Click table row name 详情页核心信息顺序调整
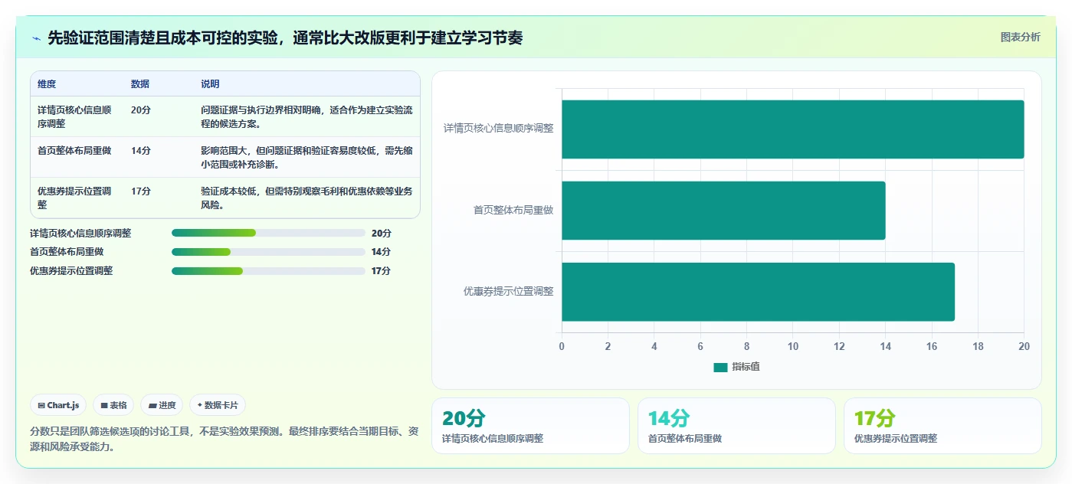This screenshot has width=1072, height=484. point(75,116)
